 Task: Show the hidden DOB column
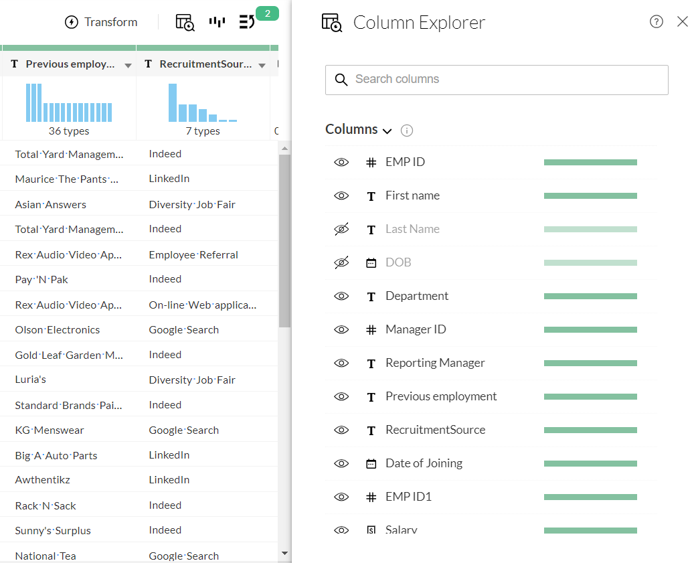pyautogui.click(x=341, y=262)
